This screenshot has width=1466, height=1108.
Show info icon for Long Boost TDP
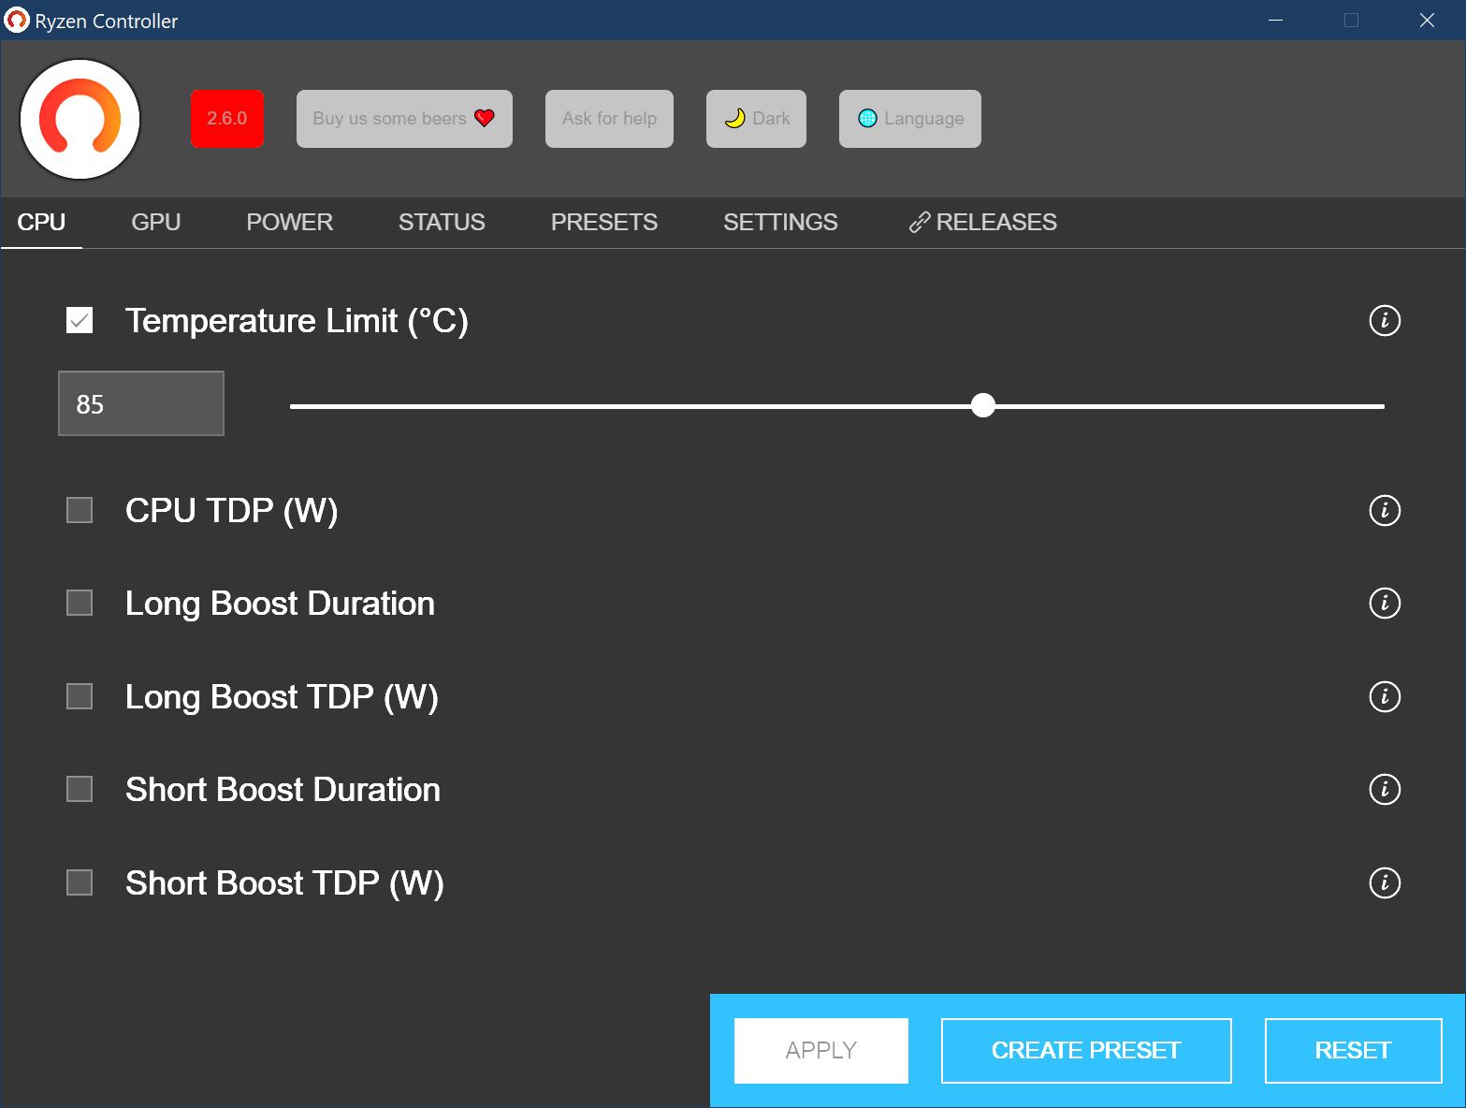tap(1385, 696)
